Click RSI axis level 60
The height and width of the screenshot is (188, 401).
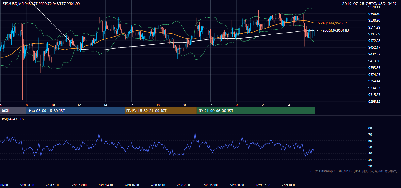pos(370,141)
